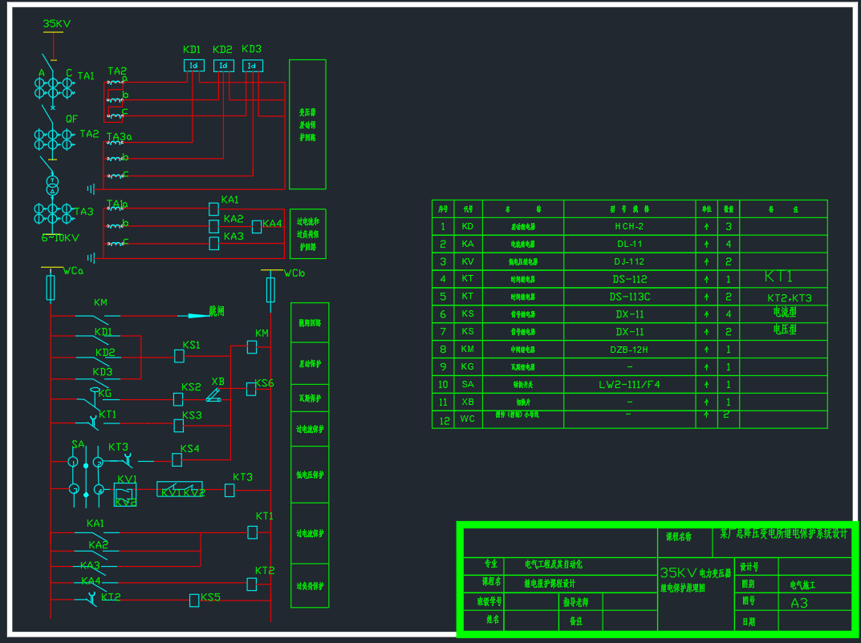Screen dimensions: 861x643
Task: Select the KV1 voltage relay box
Action: pyautogui.click(x=124, y=494)
